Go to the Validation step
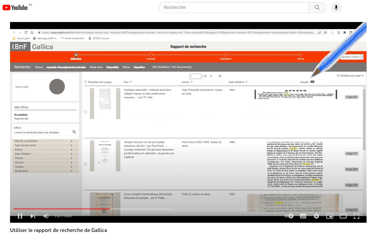Screen dimensions: 373x235 pyautogui.click(x=226, y=57)
